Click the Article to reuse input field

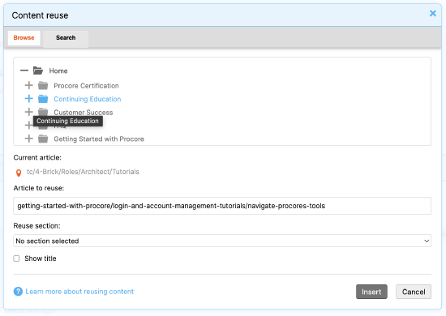point(222,206)
